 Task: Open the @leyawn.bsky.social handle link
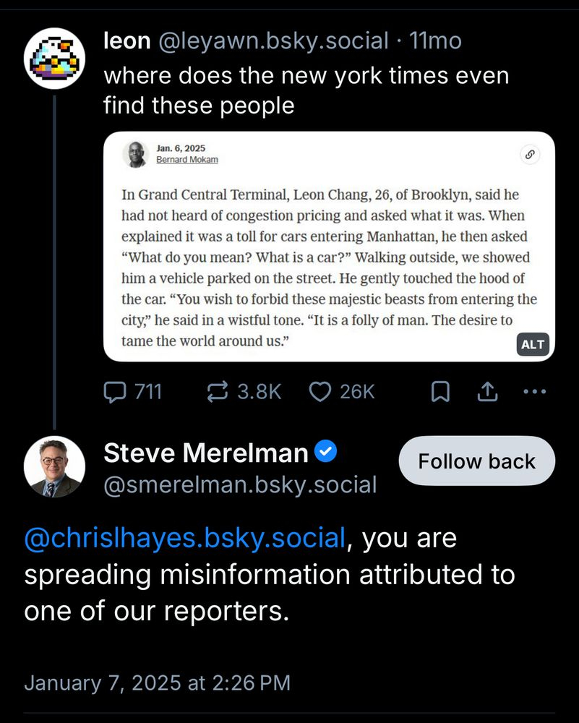(273, 41)
